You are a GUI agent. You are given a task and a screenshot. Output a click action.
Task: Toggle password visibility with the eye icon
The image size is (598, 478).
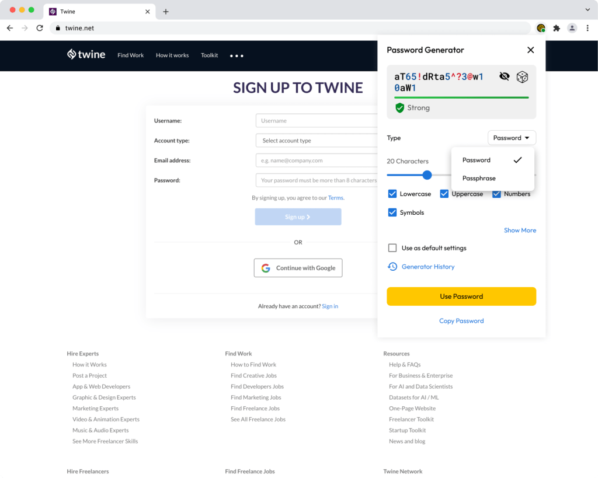coord(505,76)
